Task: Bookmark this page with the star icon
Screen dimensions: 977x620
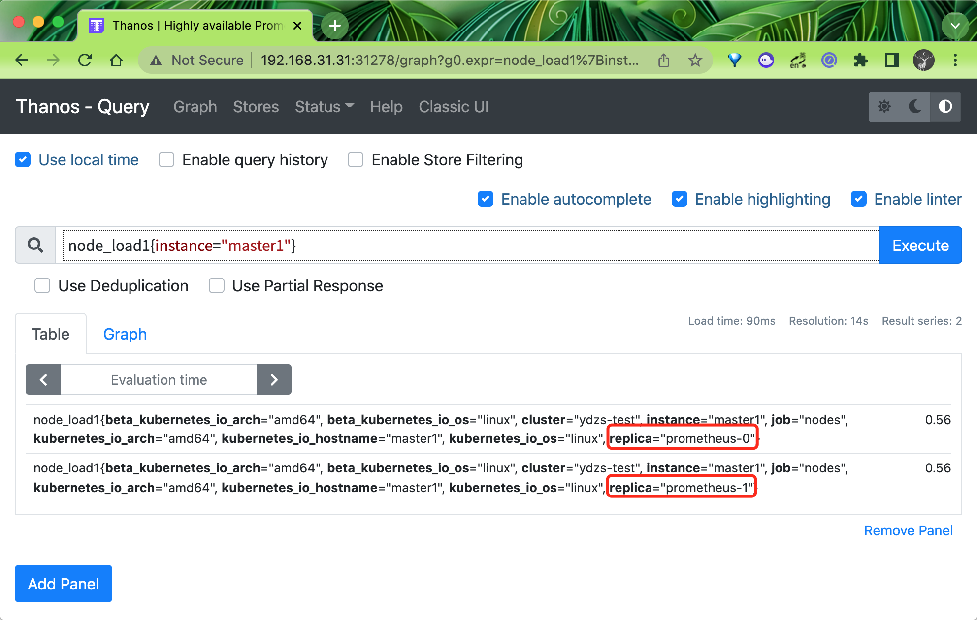Action: tap(695, 60)
